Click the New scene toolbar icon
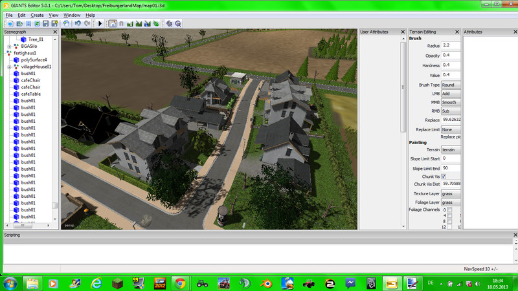The image size is (518, 291). pyautogui.click(x=10, y=23)
